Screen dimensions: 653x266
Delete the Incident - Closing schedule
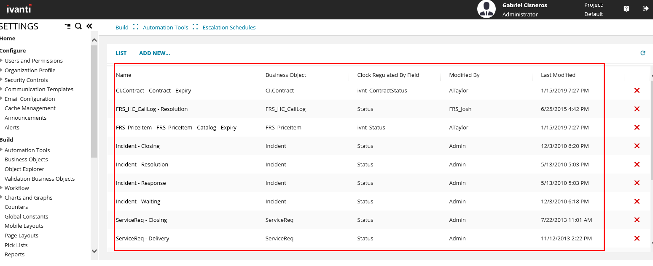pyautogui.click(x=637, y=146)
